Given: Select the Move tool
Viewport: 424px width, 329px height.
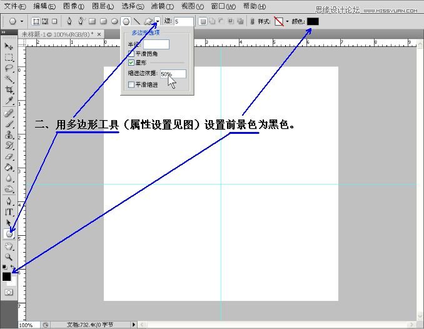Looking at the screenshot, I should [9, 46].
